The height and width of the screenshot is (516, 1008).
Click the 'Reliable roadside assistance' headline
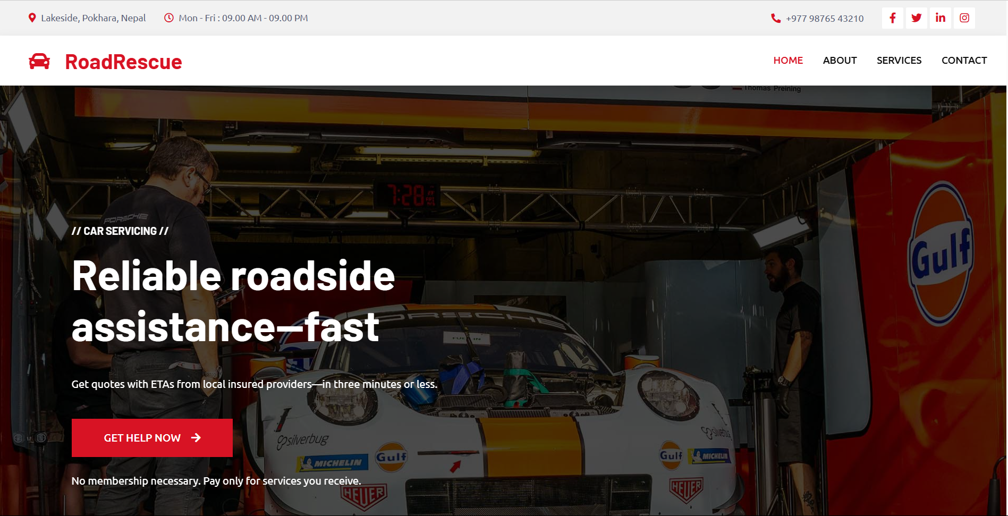pos(233,301)
